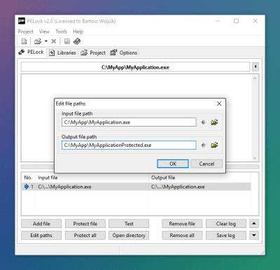Click the toolbar icon left of the book

pyautogui.click(x=67, y=41)
